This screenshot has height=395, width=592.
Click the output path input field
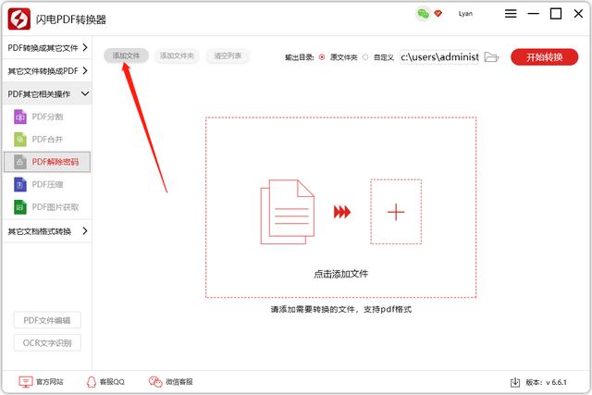(x=440, y=57)
